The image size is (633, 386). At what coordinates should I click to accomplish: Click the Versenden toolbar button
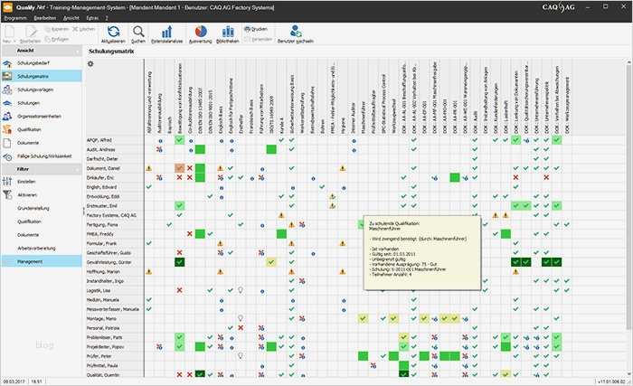click(x=259, y=39)
